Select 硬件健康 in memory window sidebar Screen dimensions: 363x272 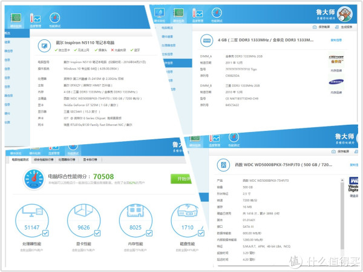tap(167, 36)
